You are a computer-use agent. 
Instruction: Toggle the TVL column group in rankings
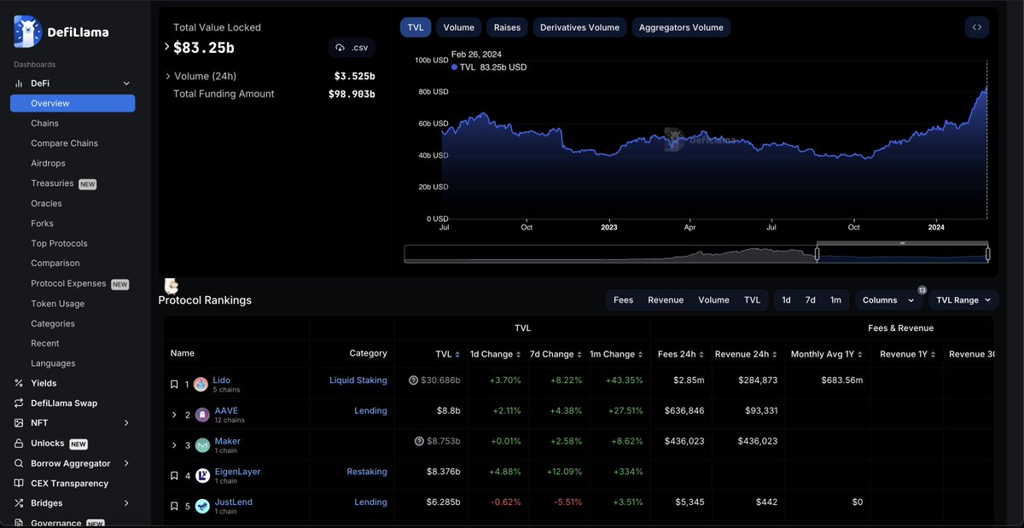pyautogui.click(x=752, y=300)
